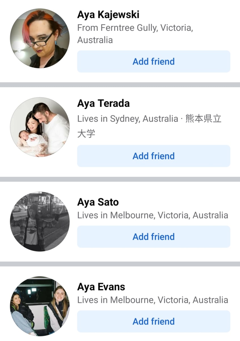This screenshot has width=240, height=341.
Task: Send friend request to Aya Sato
Action: click(x=154, y=237)
